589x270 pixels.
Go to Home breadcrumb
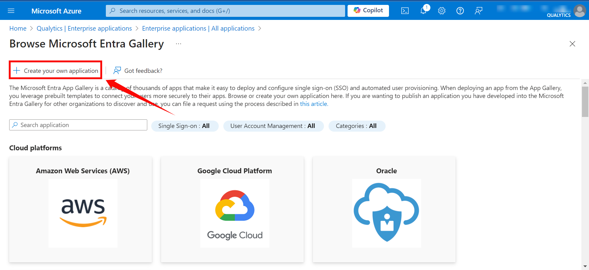click(x=18, y=28)
